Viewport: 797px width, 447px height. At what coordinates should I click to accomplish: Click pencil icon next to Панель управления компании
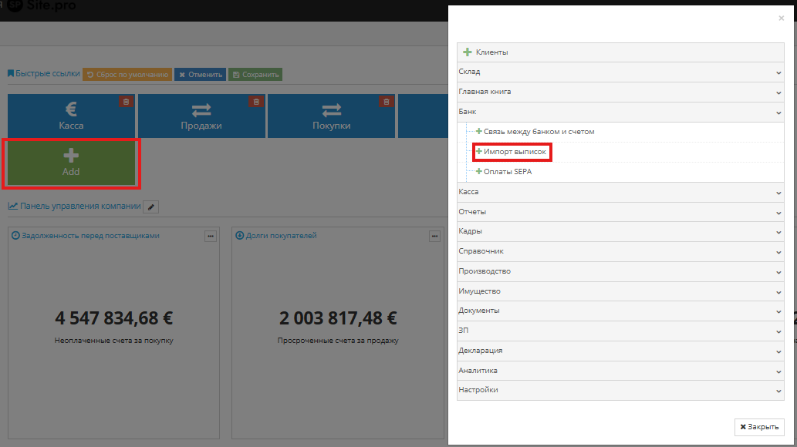151,207
